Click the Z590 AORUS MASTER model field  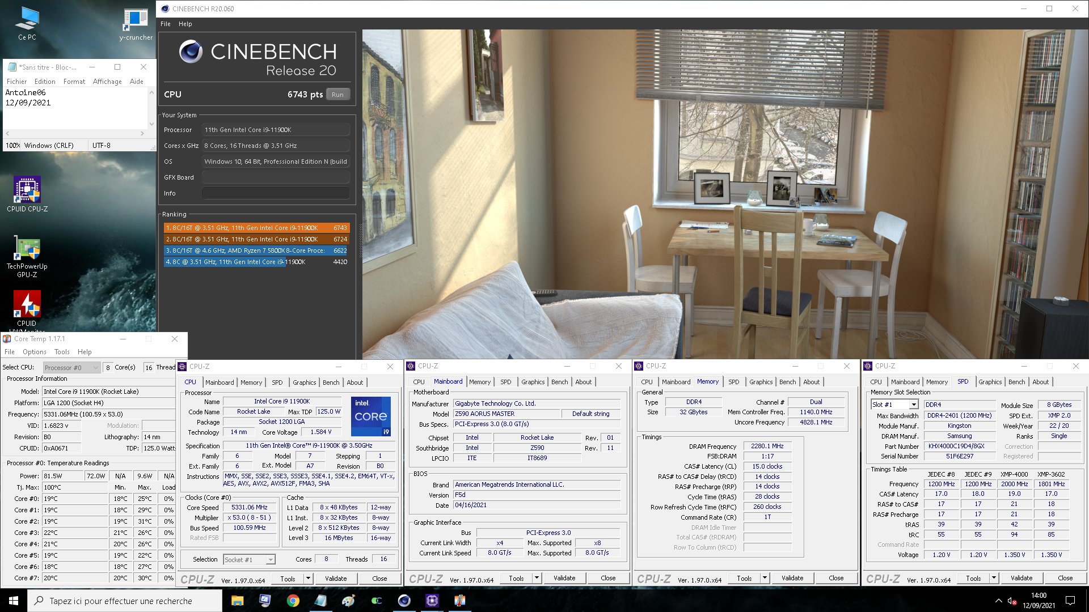tap(505, 414)
